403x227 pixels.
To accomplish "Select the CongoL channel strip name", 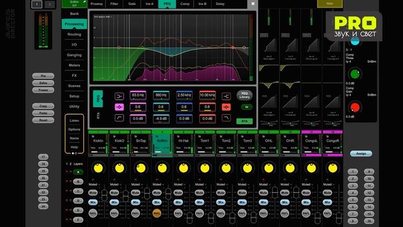I will tap(311, 141).
